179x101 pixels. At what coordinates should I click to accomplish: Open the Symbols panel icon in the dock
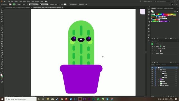pos(149,19)
